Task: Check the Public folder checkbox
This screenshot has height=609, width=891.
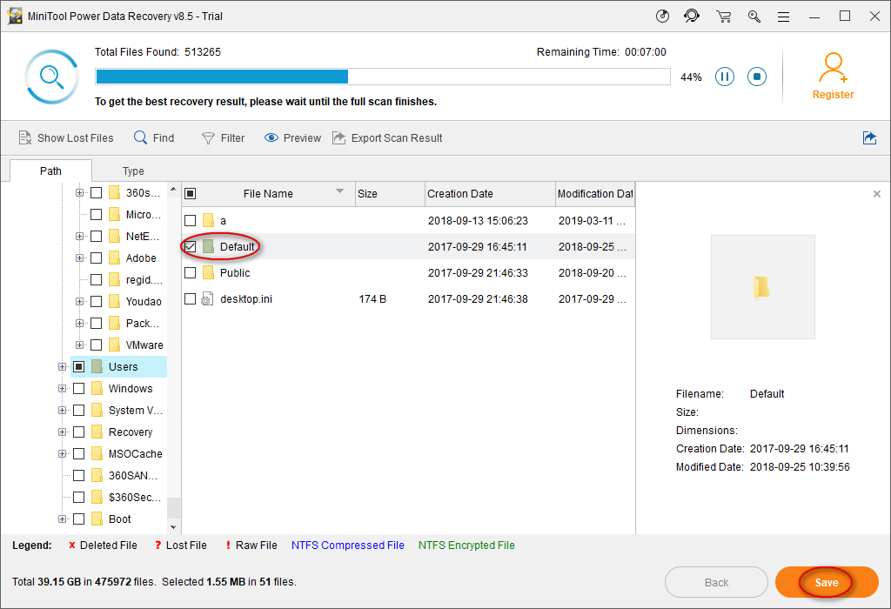Action: (x=191, y=272)
